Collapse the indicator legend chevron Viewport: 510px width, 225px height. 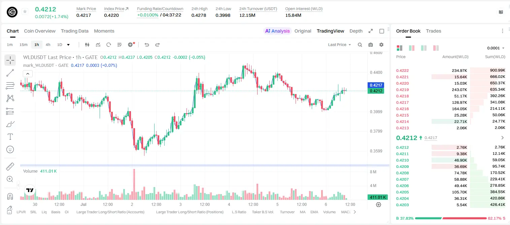coord(28,74)
